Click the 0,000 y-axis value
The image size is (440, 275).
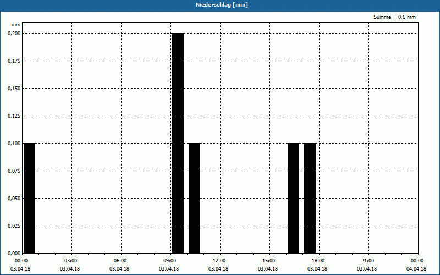click(14, 253)
